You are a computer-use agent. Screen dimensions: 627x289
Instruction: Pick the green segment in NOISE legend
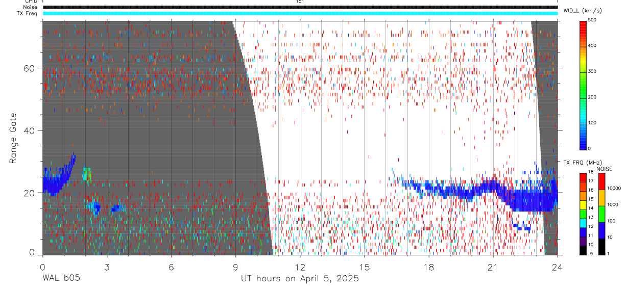click(601, 214)
